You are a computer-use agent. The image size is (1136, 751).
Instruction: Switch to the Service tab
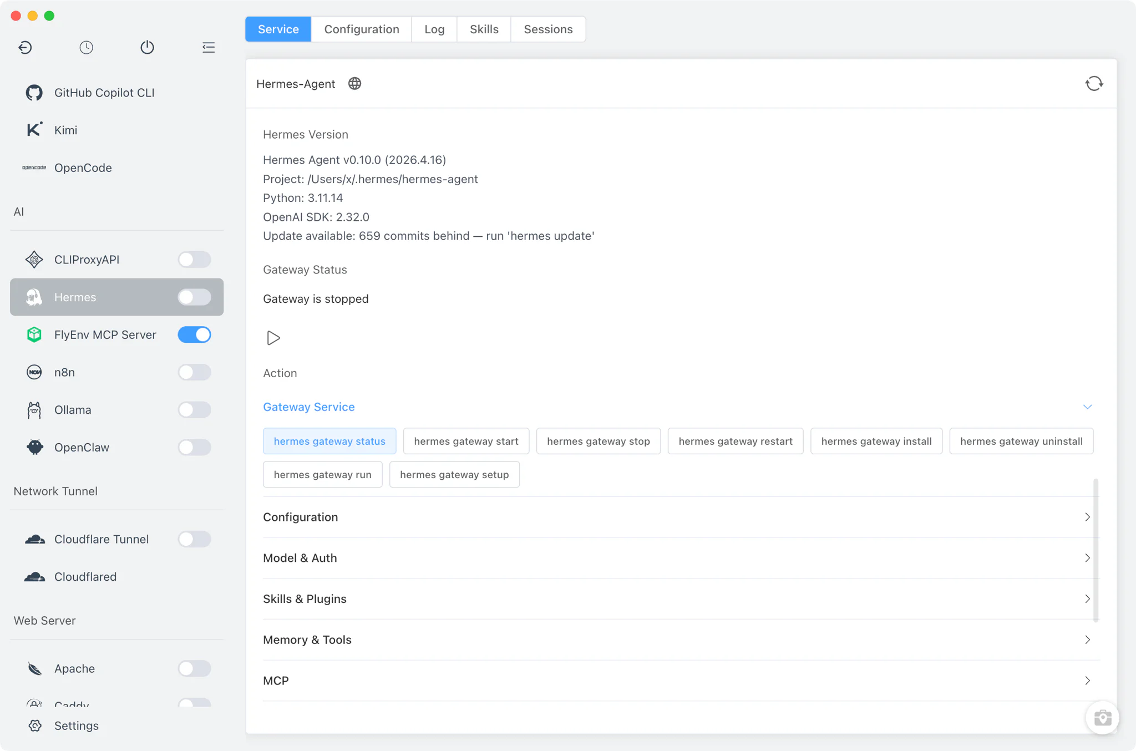278,29
